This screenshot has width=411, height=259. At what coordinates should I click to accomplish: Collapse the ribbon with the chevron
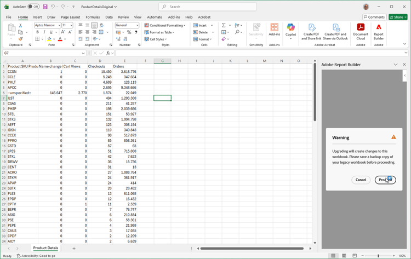405,44
